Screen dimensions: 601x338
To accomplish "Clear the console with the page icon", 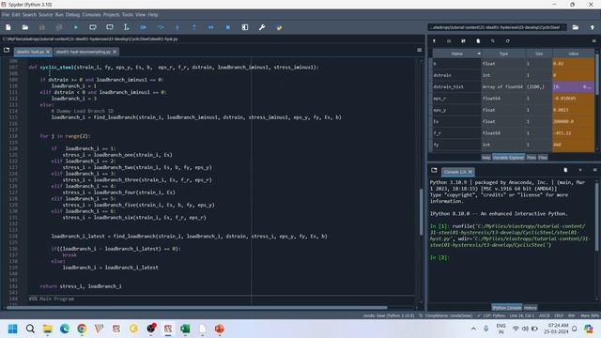I will 565,170.
